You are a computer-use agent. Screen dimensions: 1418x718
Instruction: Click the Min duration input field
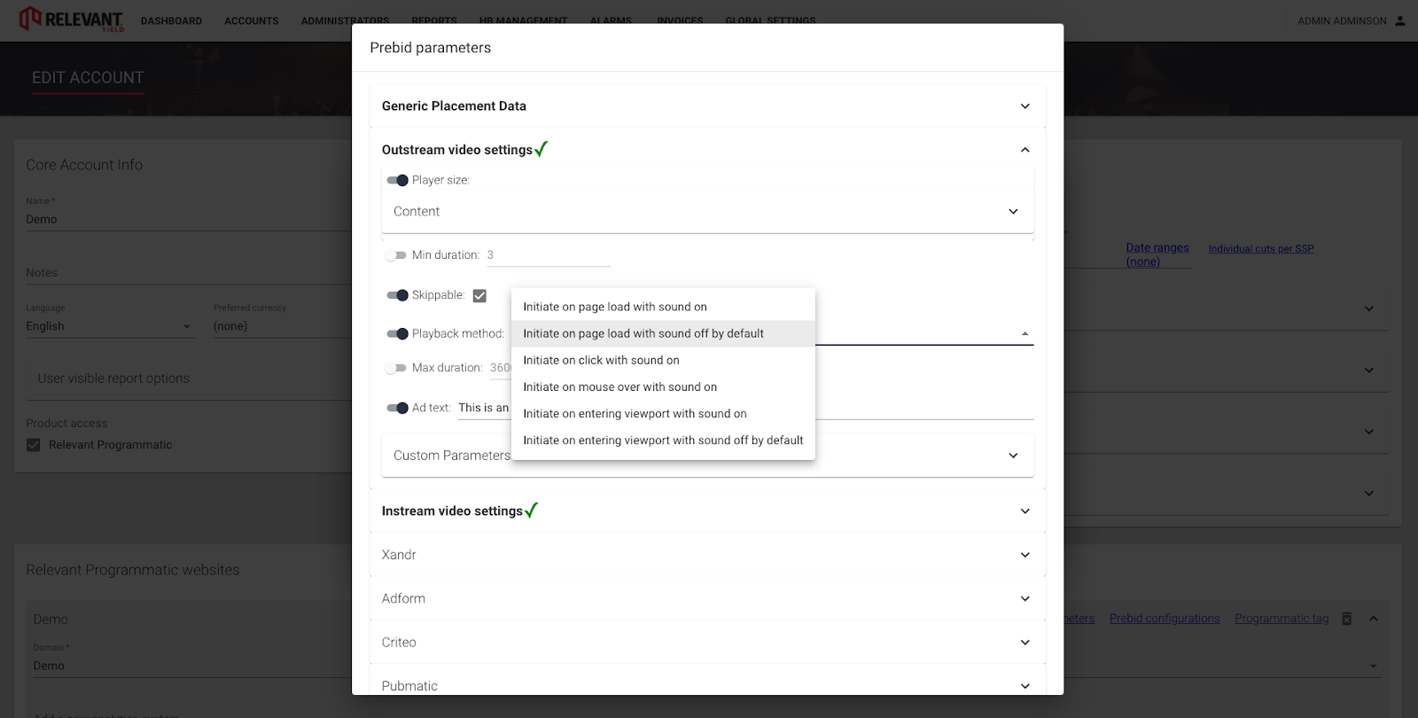(548, 255)
